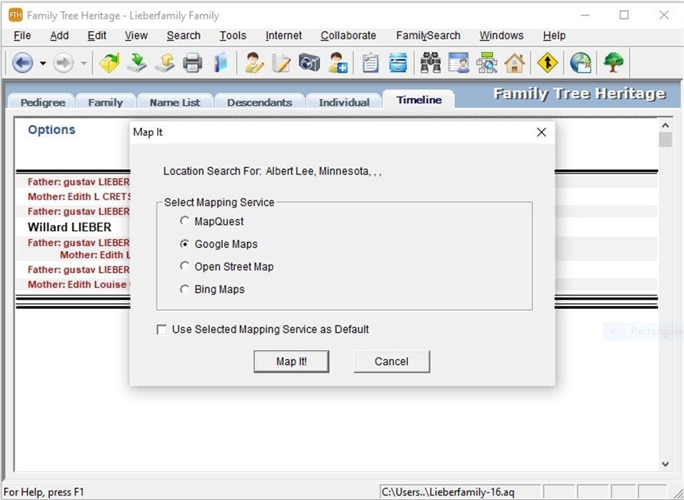Cancel the Map It dialog
Screen dimensions: 684x500
(x=391, y=361)
